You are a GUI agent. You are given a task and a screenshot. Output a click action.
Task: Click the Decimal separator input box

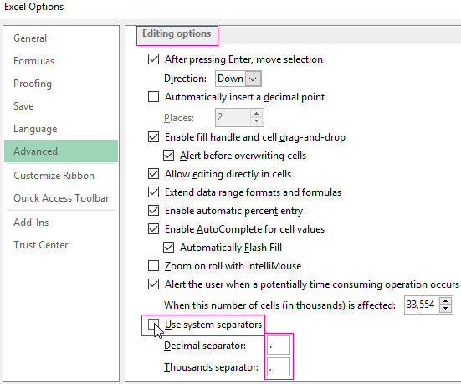click(x=279, y=346)
